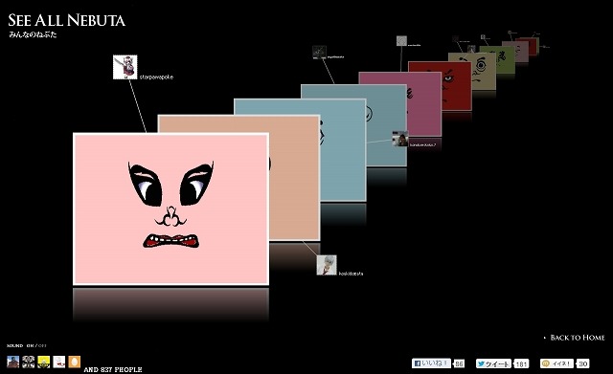The width and height of the screenshot is (613, 374).
Task: Click the mixi イイネ! button
Action: 556,363
